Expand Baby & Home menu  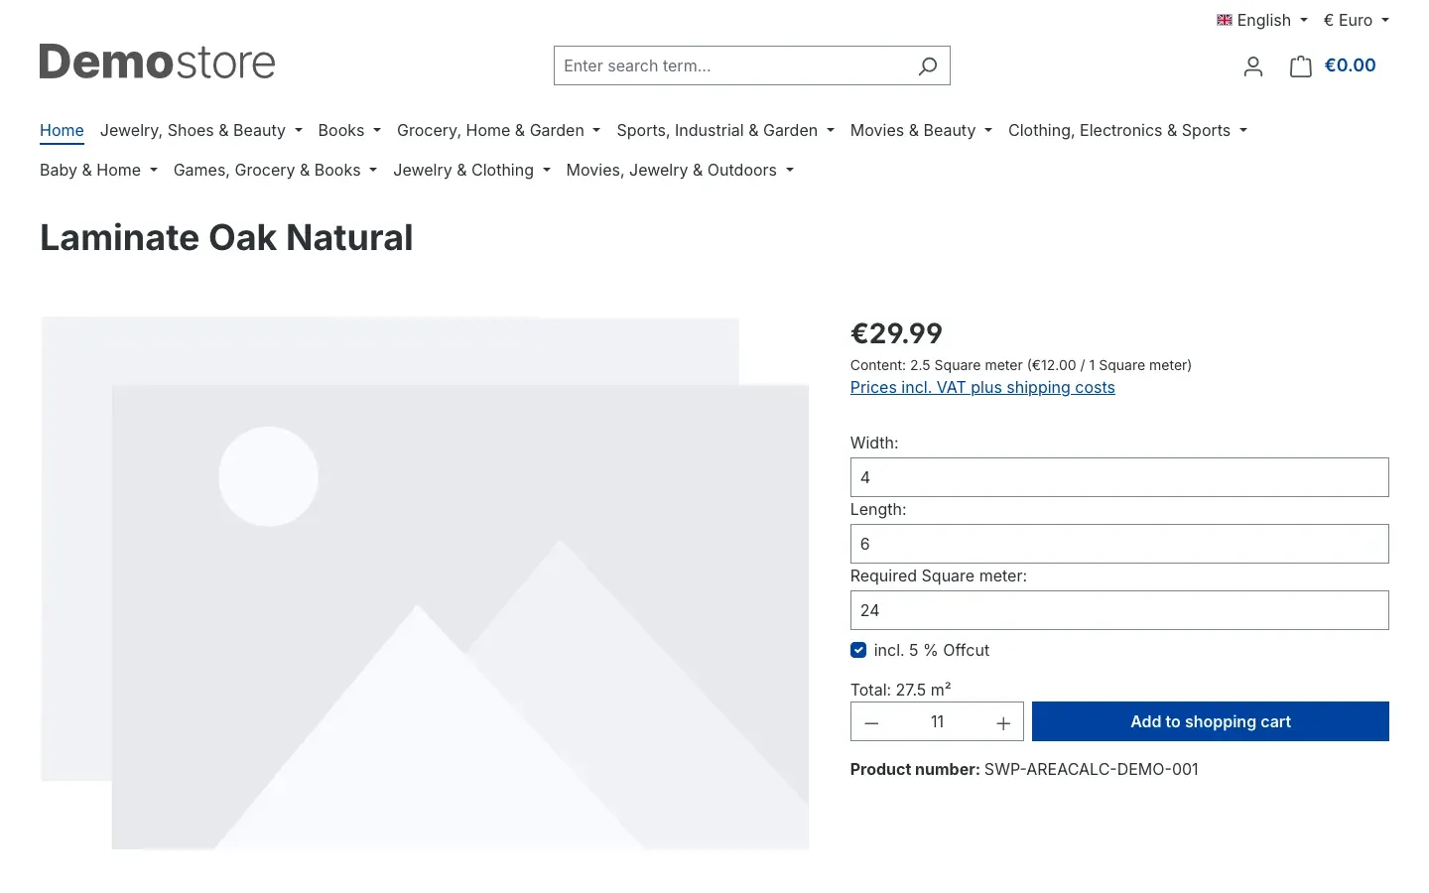pos(98,170)
